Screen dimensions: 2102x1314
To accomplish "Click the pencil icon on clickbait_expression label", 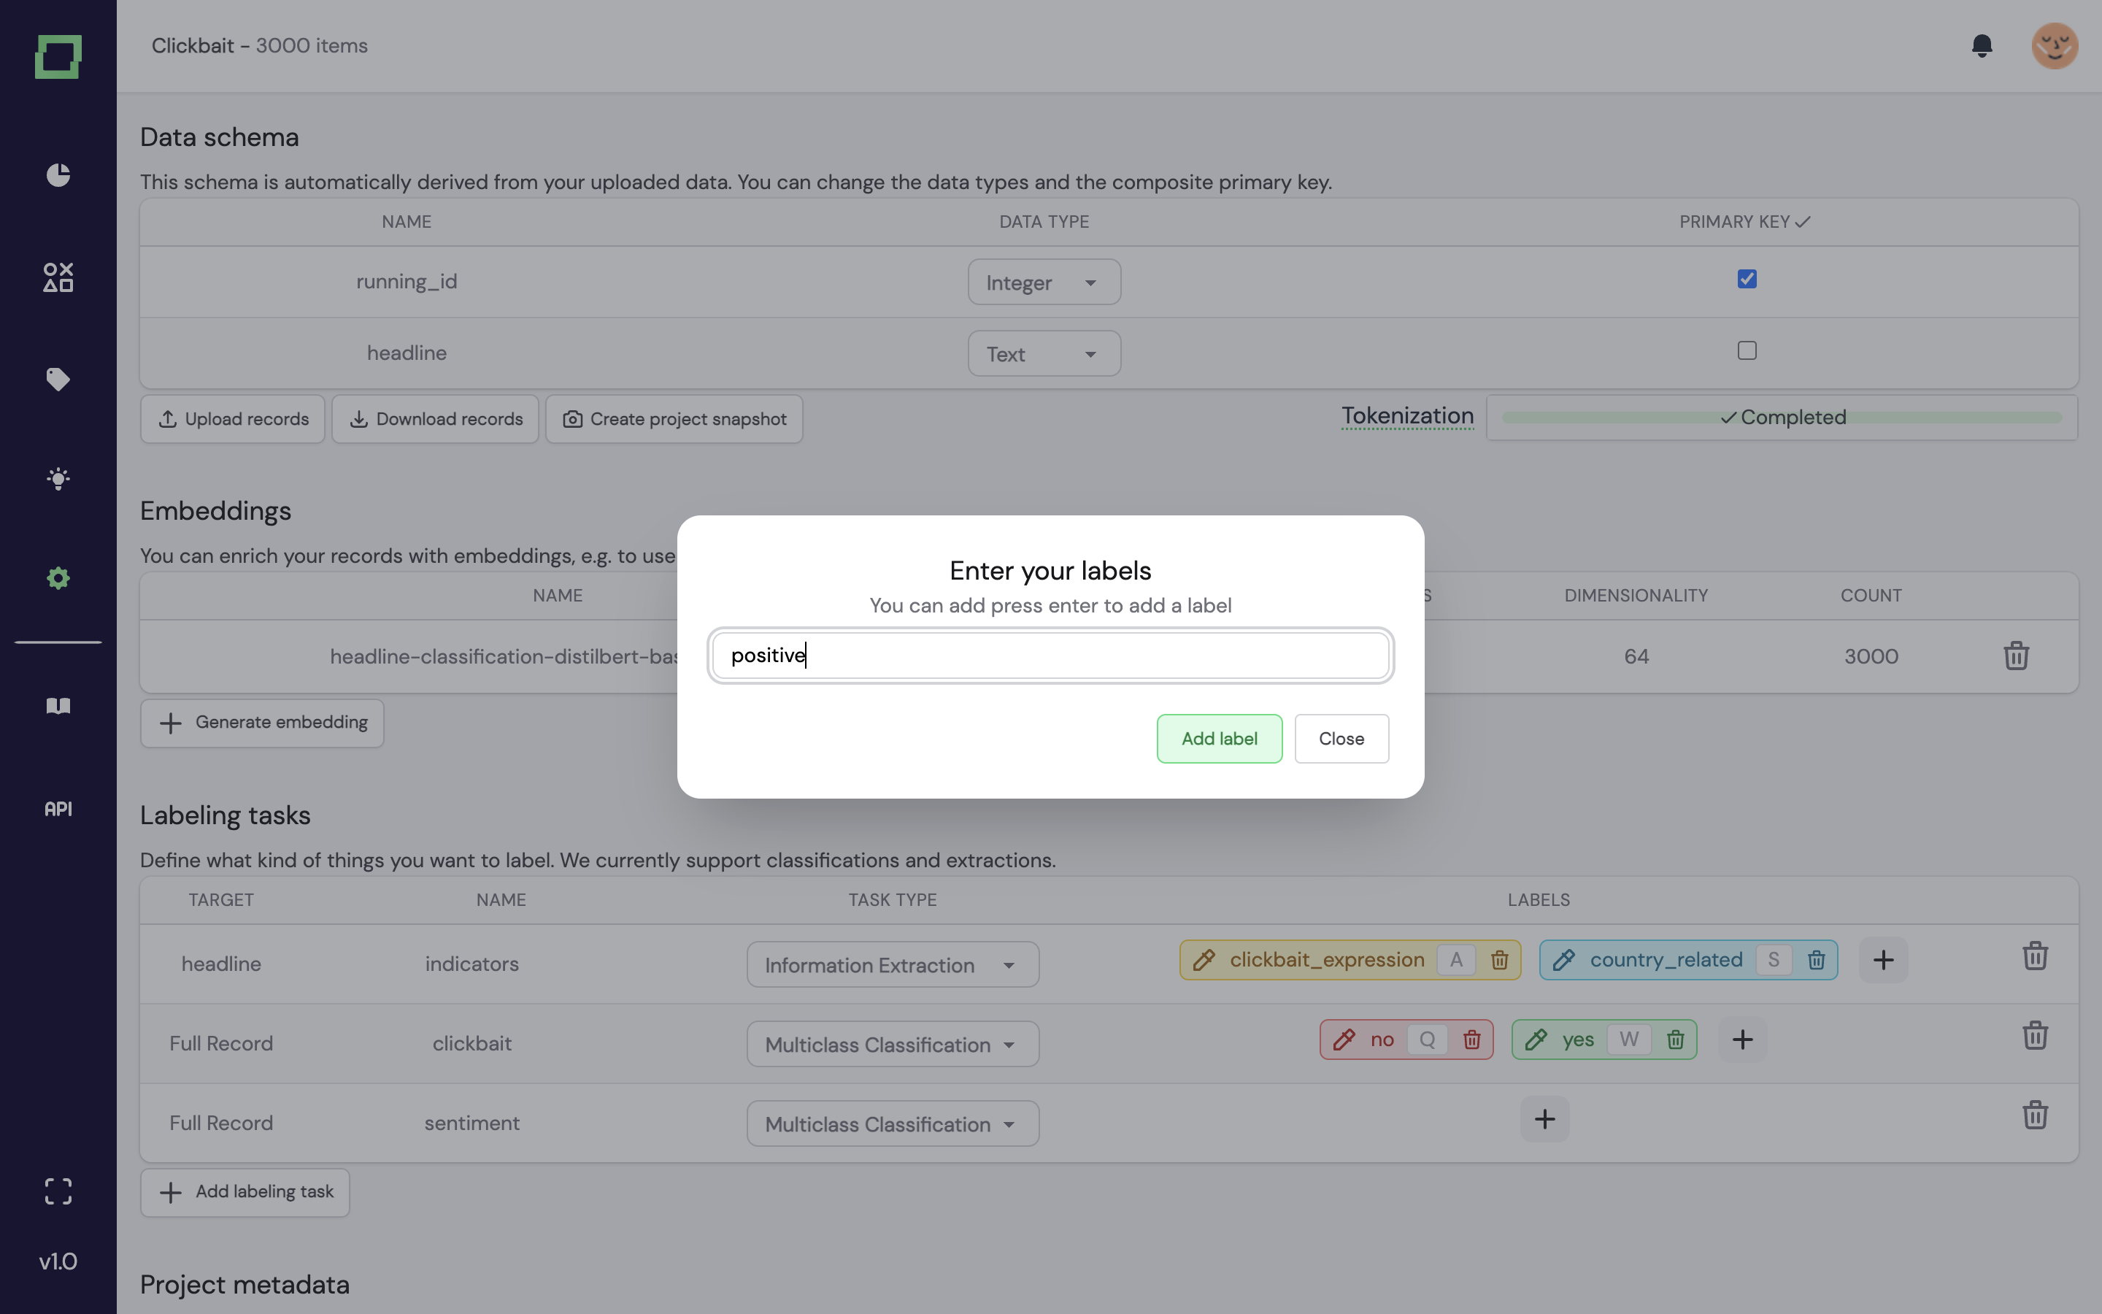I will coord(1204,960).
